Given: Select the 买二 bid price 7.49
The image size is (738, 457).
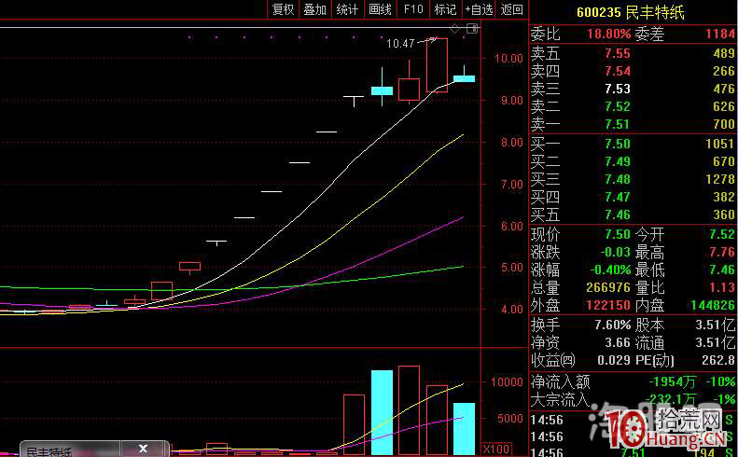Looking at the screenshot, I should [x=618, y=161].
